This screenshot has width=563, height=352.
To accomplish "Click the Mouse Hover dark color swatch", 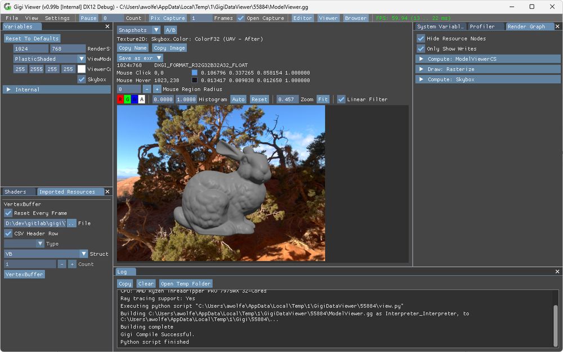I will click(194, 80).
